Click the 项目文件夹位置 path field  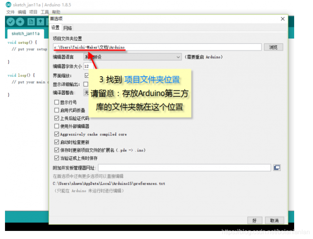click(x=157, y=47)
